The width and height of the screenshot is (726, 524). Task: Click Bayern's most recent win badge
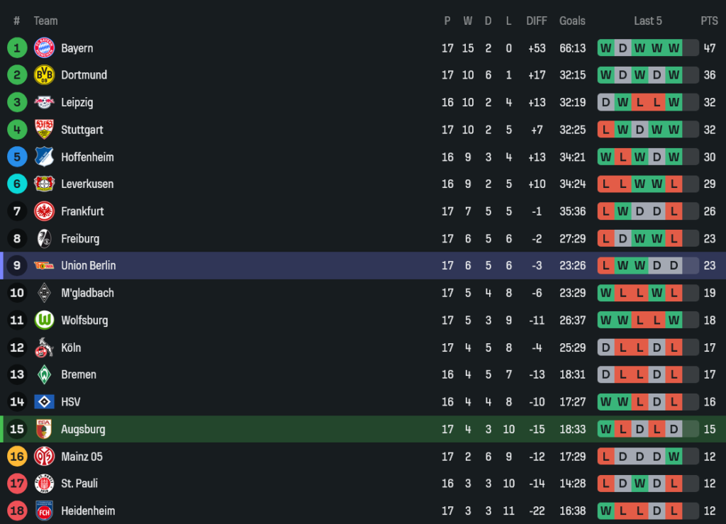click(x=674, y=48)
